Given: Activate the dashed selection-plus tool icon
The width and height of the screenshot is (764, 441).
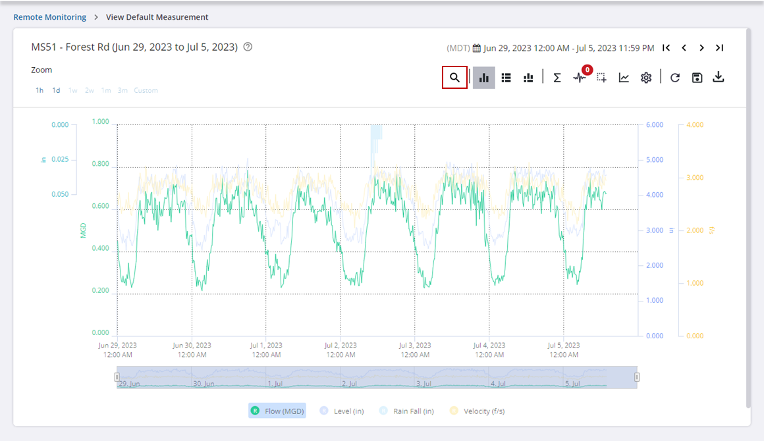Looking at the screenshot, I should (602, 78).
